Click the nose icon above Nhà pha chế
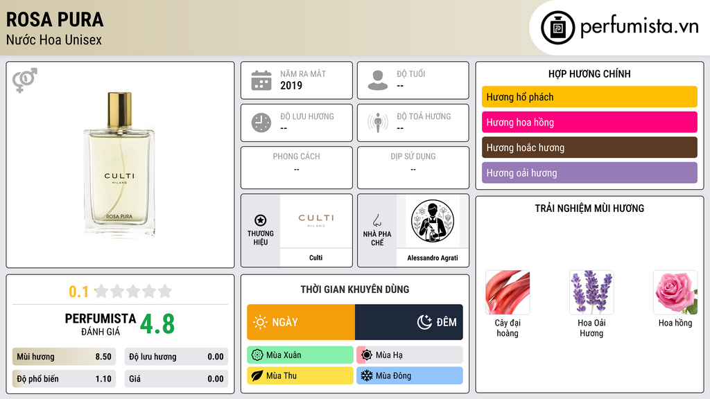 pos(376,220)
